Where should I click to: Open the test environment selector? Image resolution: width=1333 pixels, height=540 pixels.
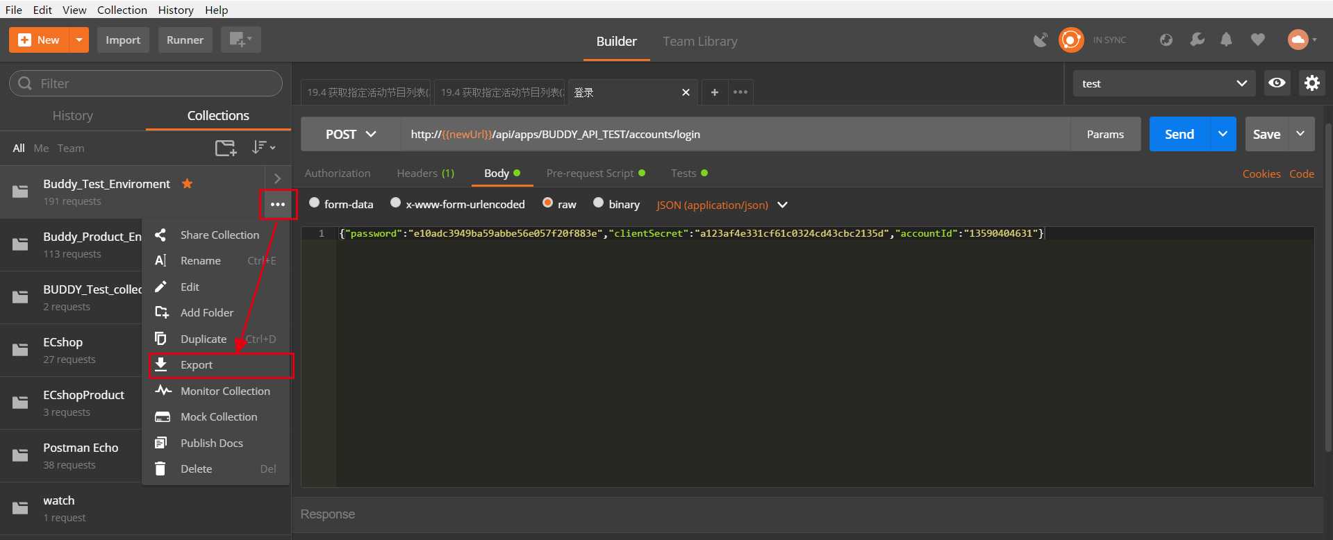point(1164,83)
